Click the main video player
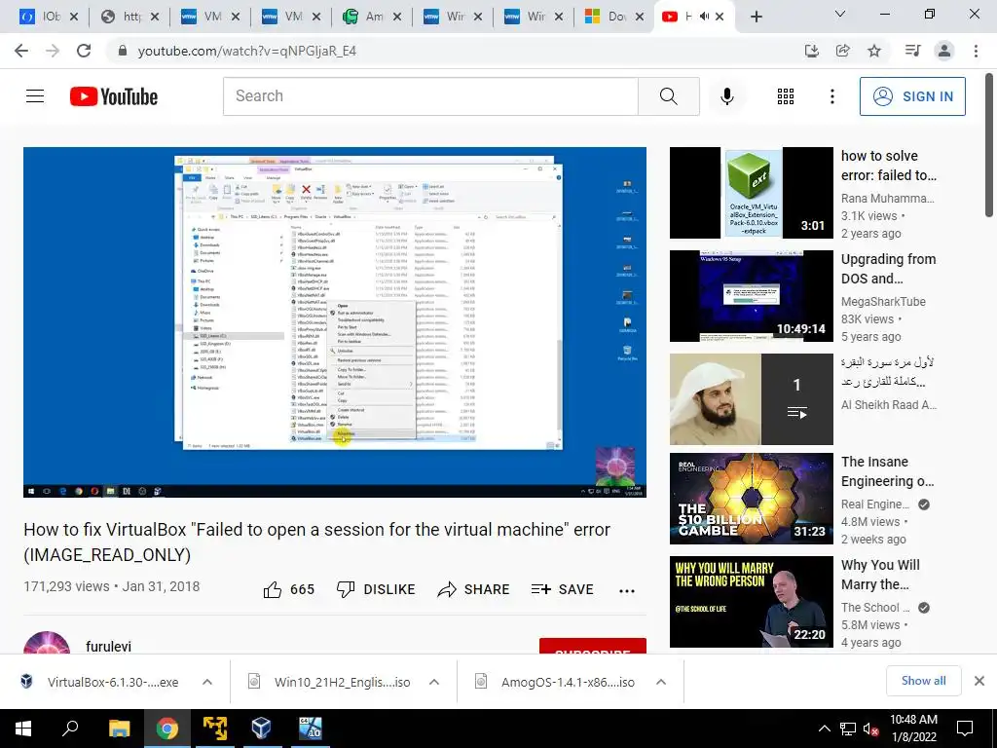 pos(335,321)
